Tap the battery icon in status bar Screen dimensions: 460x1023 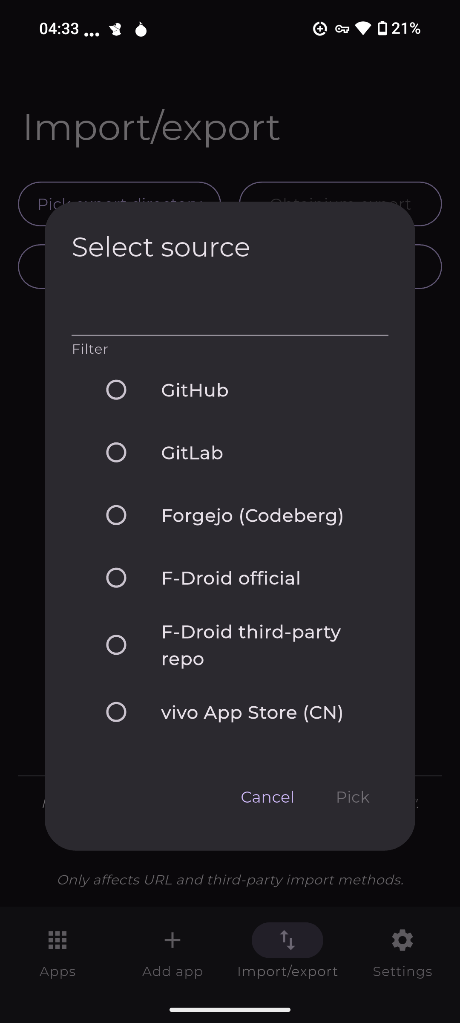coord(382,29)
